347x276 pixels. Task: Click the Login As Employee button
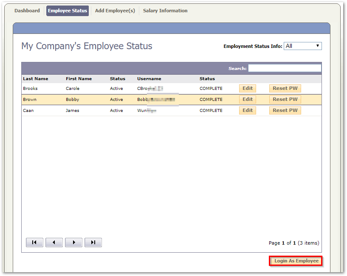(296, 261)
